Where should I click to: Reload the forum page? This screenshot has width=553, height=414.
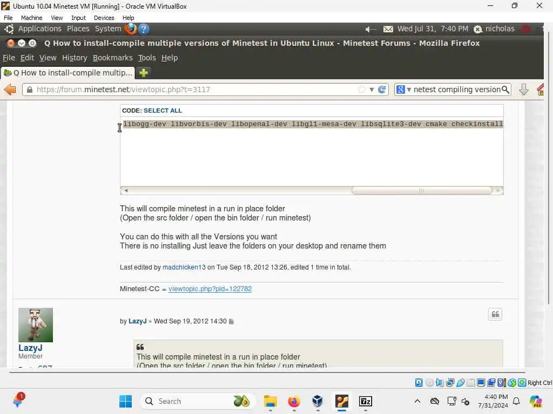click(x=382, y=89)
